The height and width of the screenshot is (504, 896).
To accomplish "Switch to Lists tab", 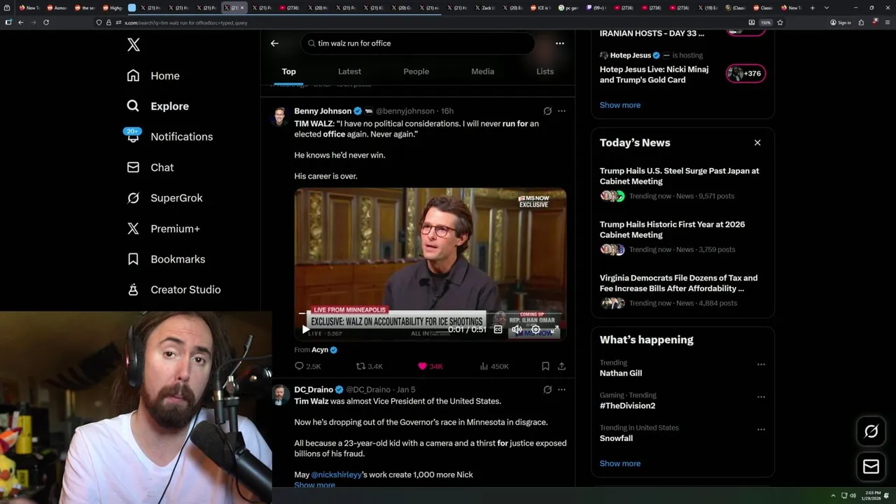I will [x=545, y=71].
